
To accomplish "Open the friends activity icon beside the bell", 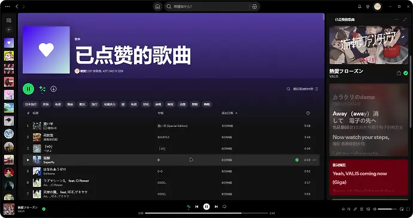I will click(368, 7).
